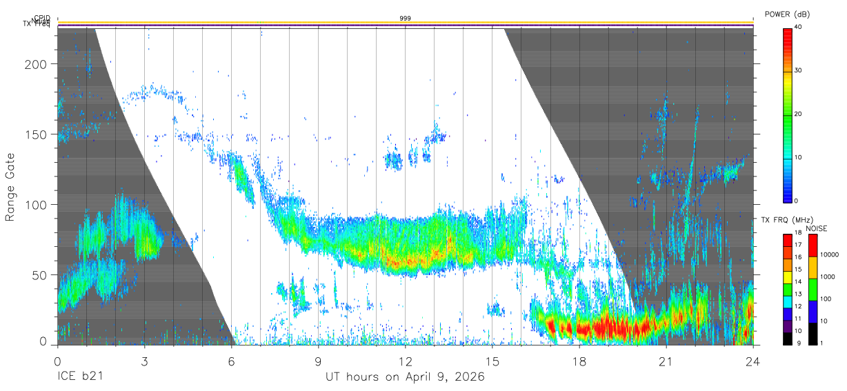Screen dimensions: 847x391
Task: Click the '18' tick label on UT hours axis
Action: [x=579, y=361]
